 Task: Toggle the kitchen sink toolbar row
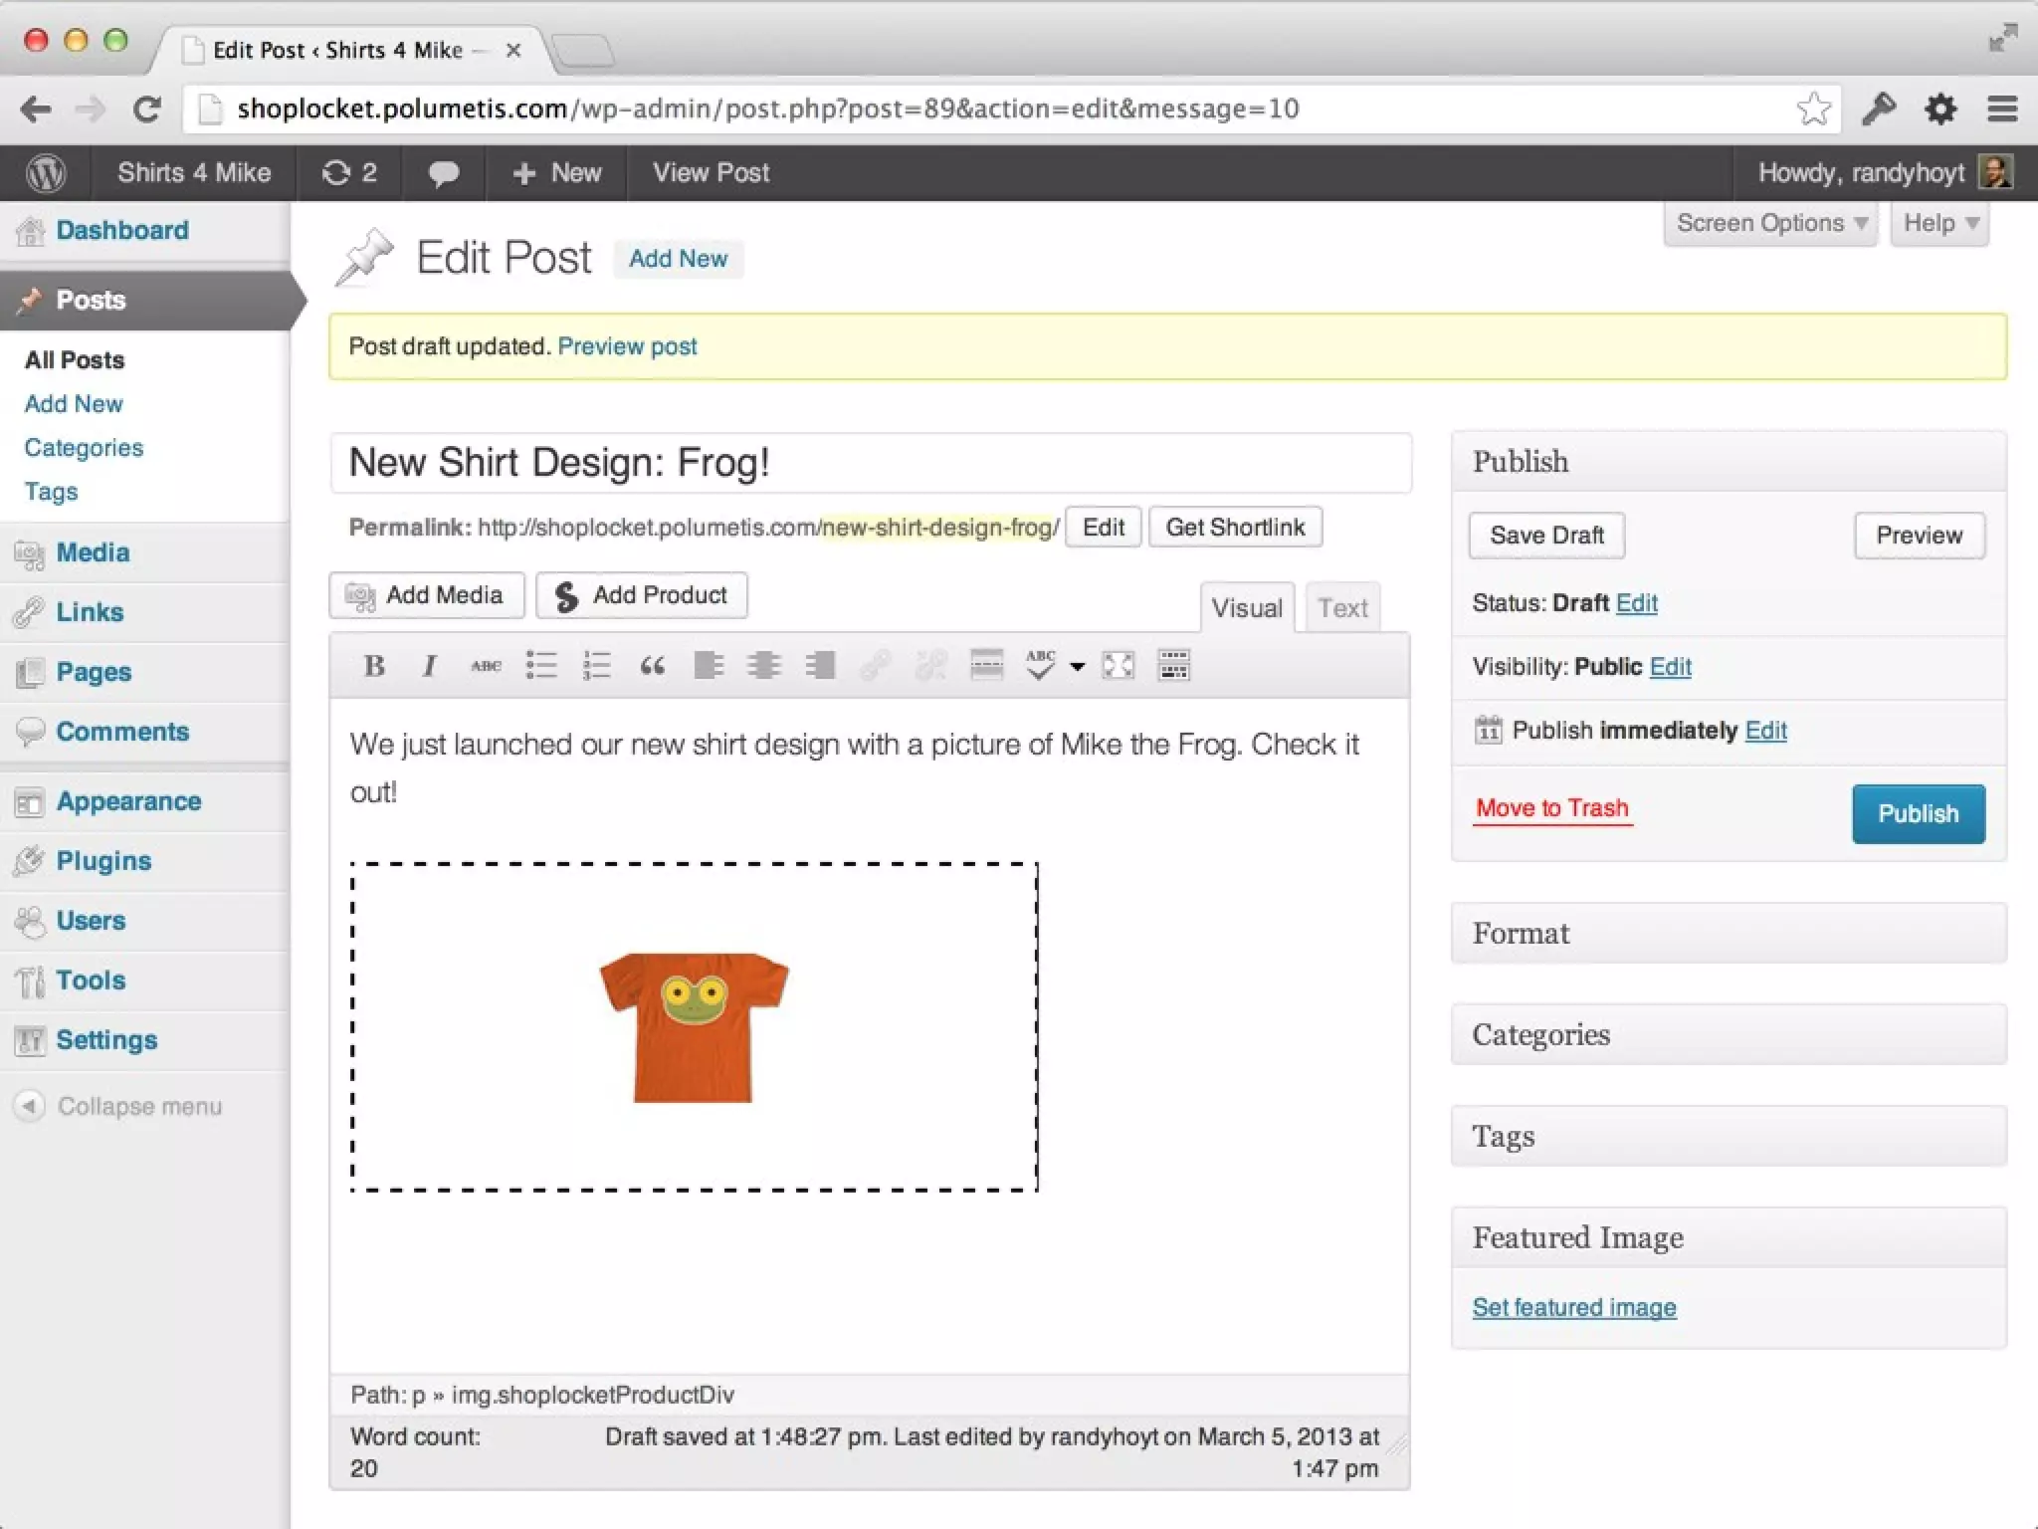1174,666
